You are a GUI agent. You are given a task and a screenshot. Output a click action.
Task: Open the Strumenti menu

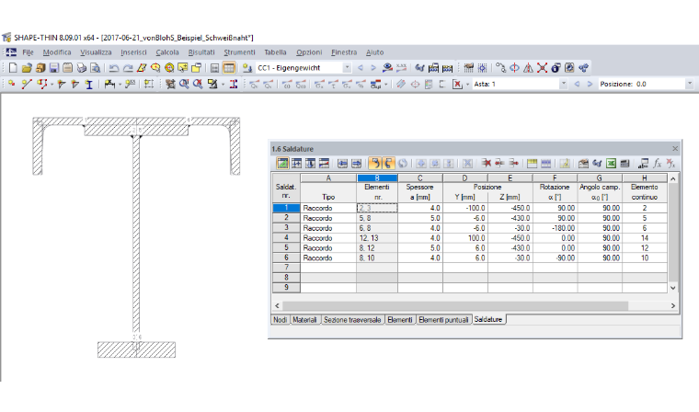(x=239, y=52)
